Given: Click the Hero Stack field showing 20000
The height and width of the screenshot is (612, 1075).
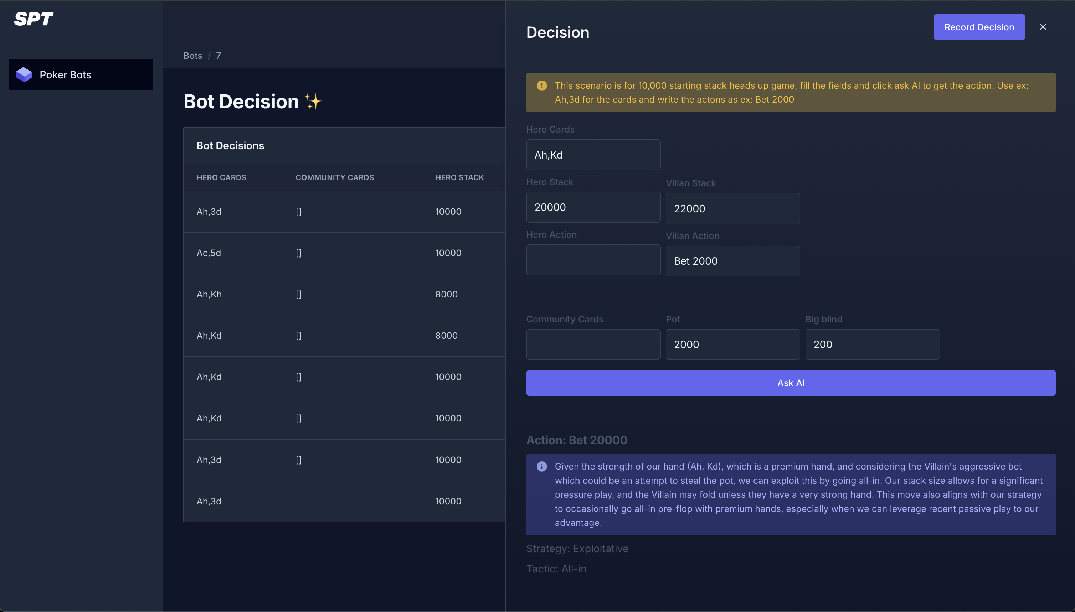Looking at the screenshot, I should point(593,207).
